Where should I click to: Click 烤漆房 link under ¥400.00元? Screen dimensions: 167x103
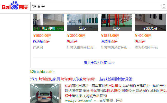click(x=140, y=41)
